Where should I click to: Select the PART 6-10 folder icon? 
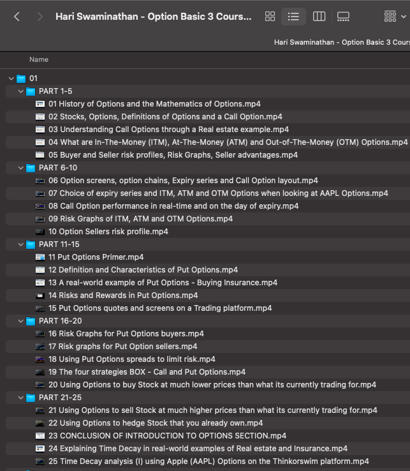[x=31, y=168]
